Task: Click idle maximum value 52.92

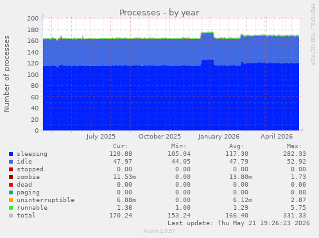Action: point(297,162)
